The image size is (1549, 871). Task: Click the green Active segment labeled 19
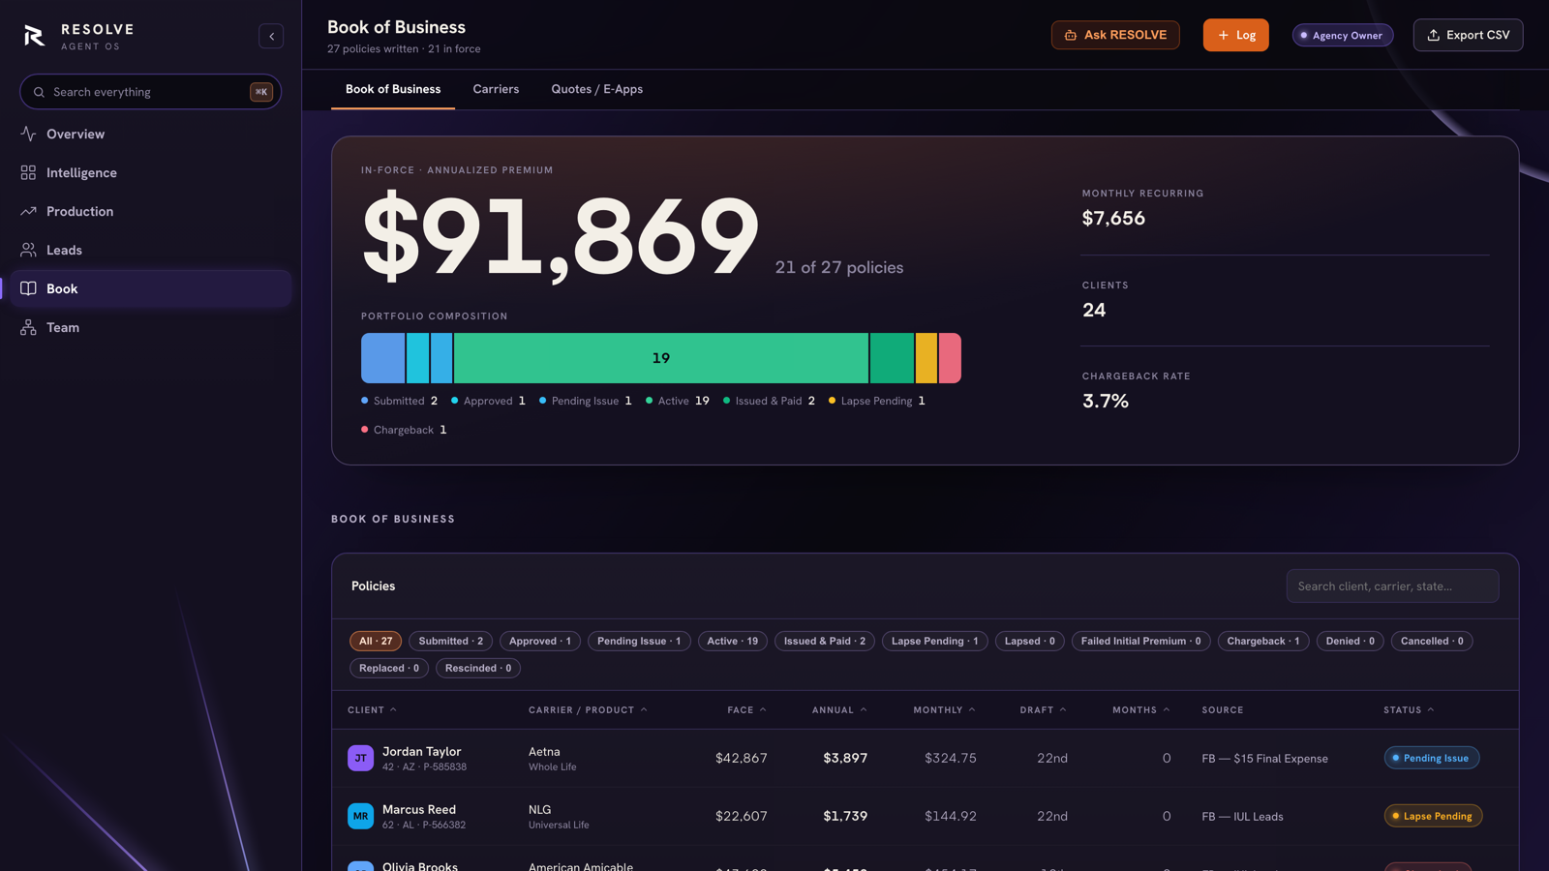click(x=661, y=358)
